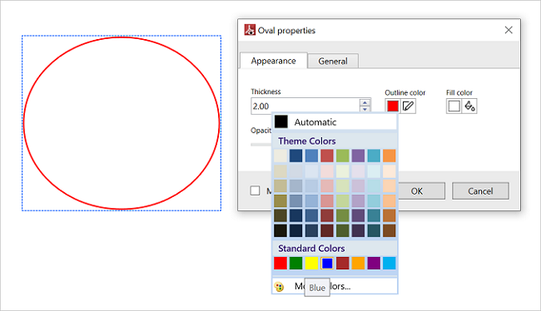
Task: Select bottom-row darkest green theme color
Action: point(343,230)
